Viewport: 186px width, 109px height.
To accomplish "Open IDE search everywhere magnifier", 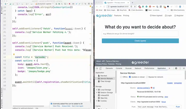I will pyautogui.click(x=92, y=4).
